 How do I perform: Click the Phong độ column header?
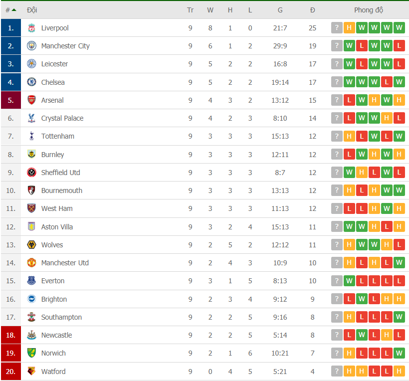(x=369, y=9)
